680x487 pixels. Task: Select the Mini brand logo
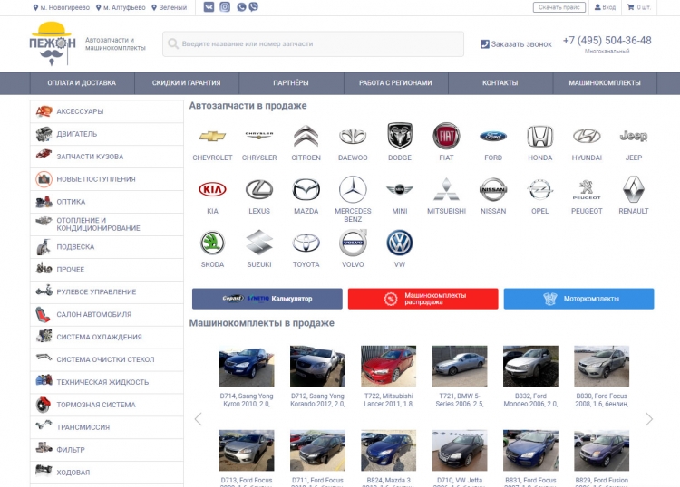pos(400,189)
